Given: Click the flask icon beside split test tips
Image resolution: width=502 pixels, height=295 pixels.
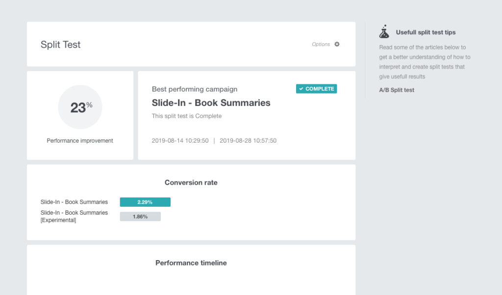Looking at the screenshot, I should (384, 32).
